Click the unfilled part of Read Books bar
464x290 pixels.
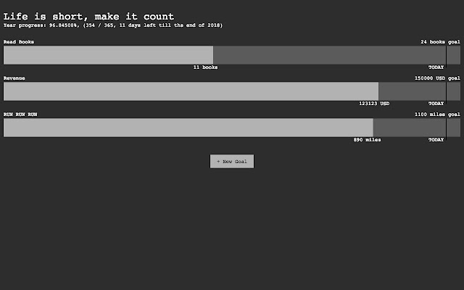336,55
